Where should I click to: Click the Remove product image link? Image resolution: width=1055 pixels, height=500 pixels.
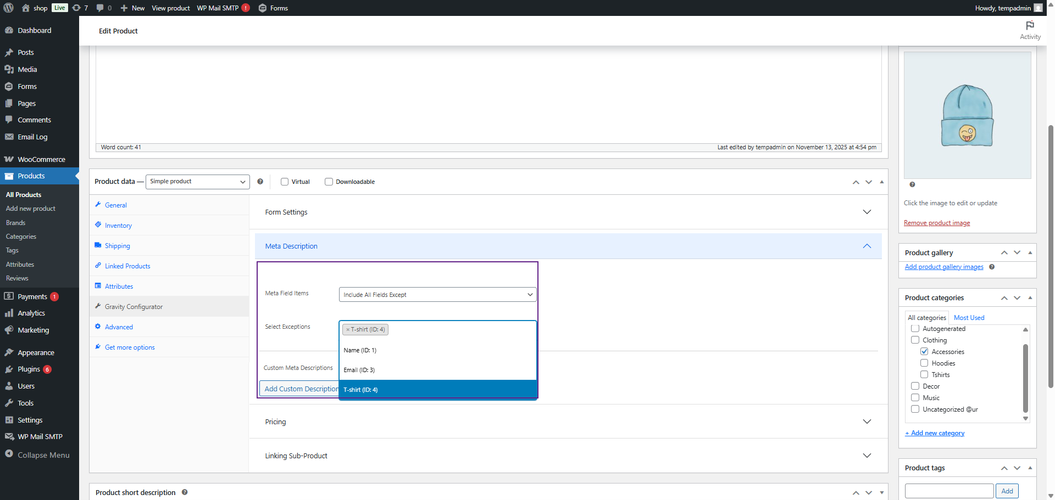point(936,223)
